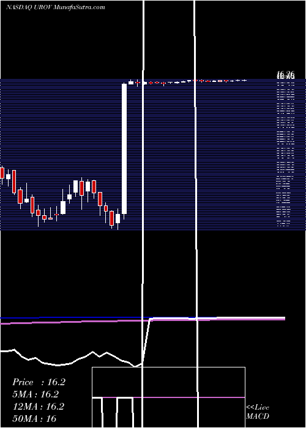Select the 50MA : 16 value
The height and width of the screenshot is (428, 306).
(34, 418)
